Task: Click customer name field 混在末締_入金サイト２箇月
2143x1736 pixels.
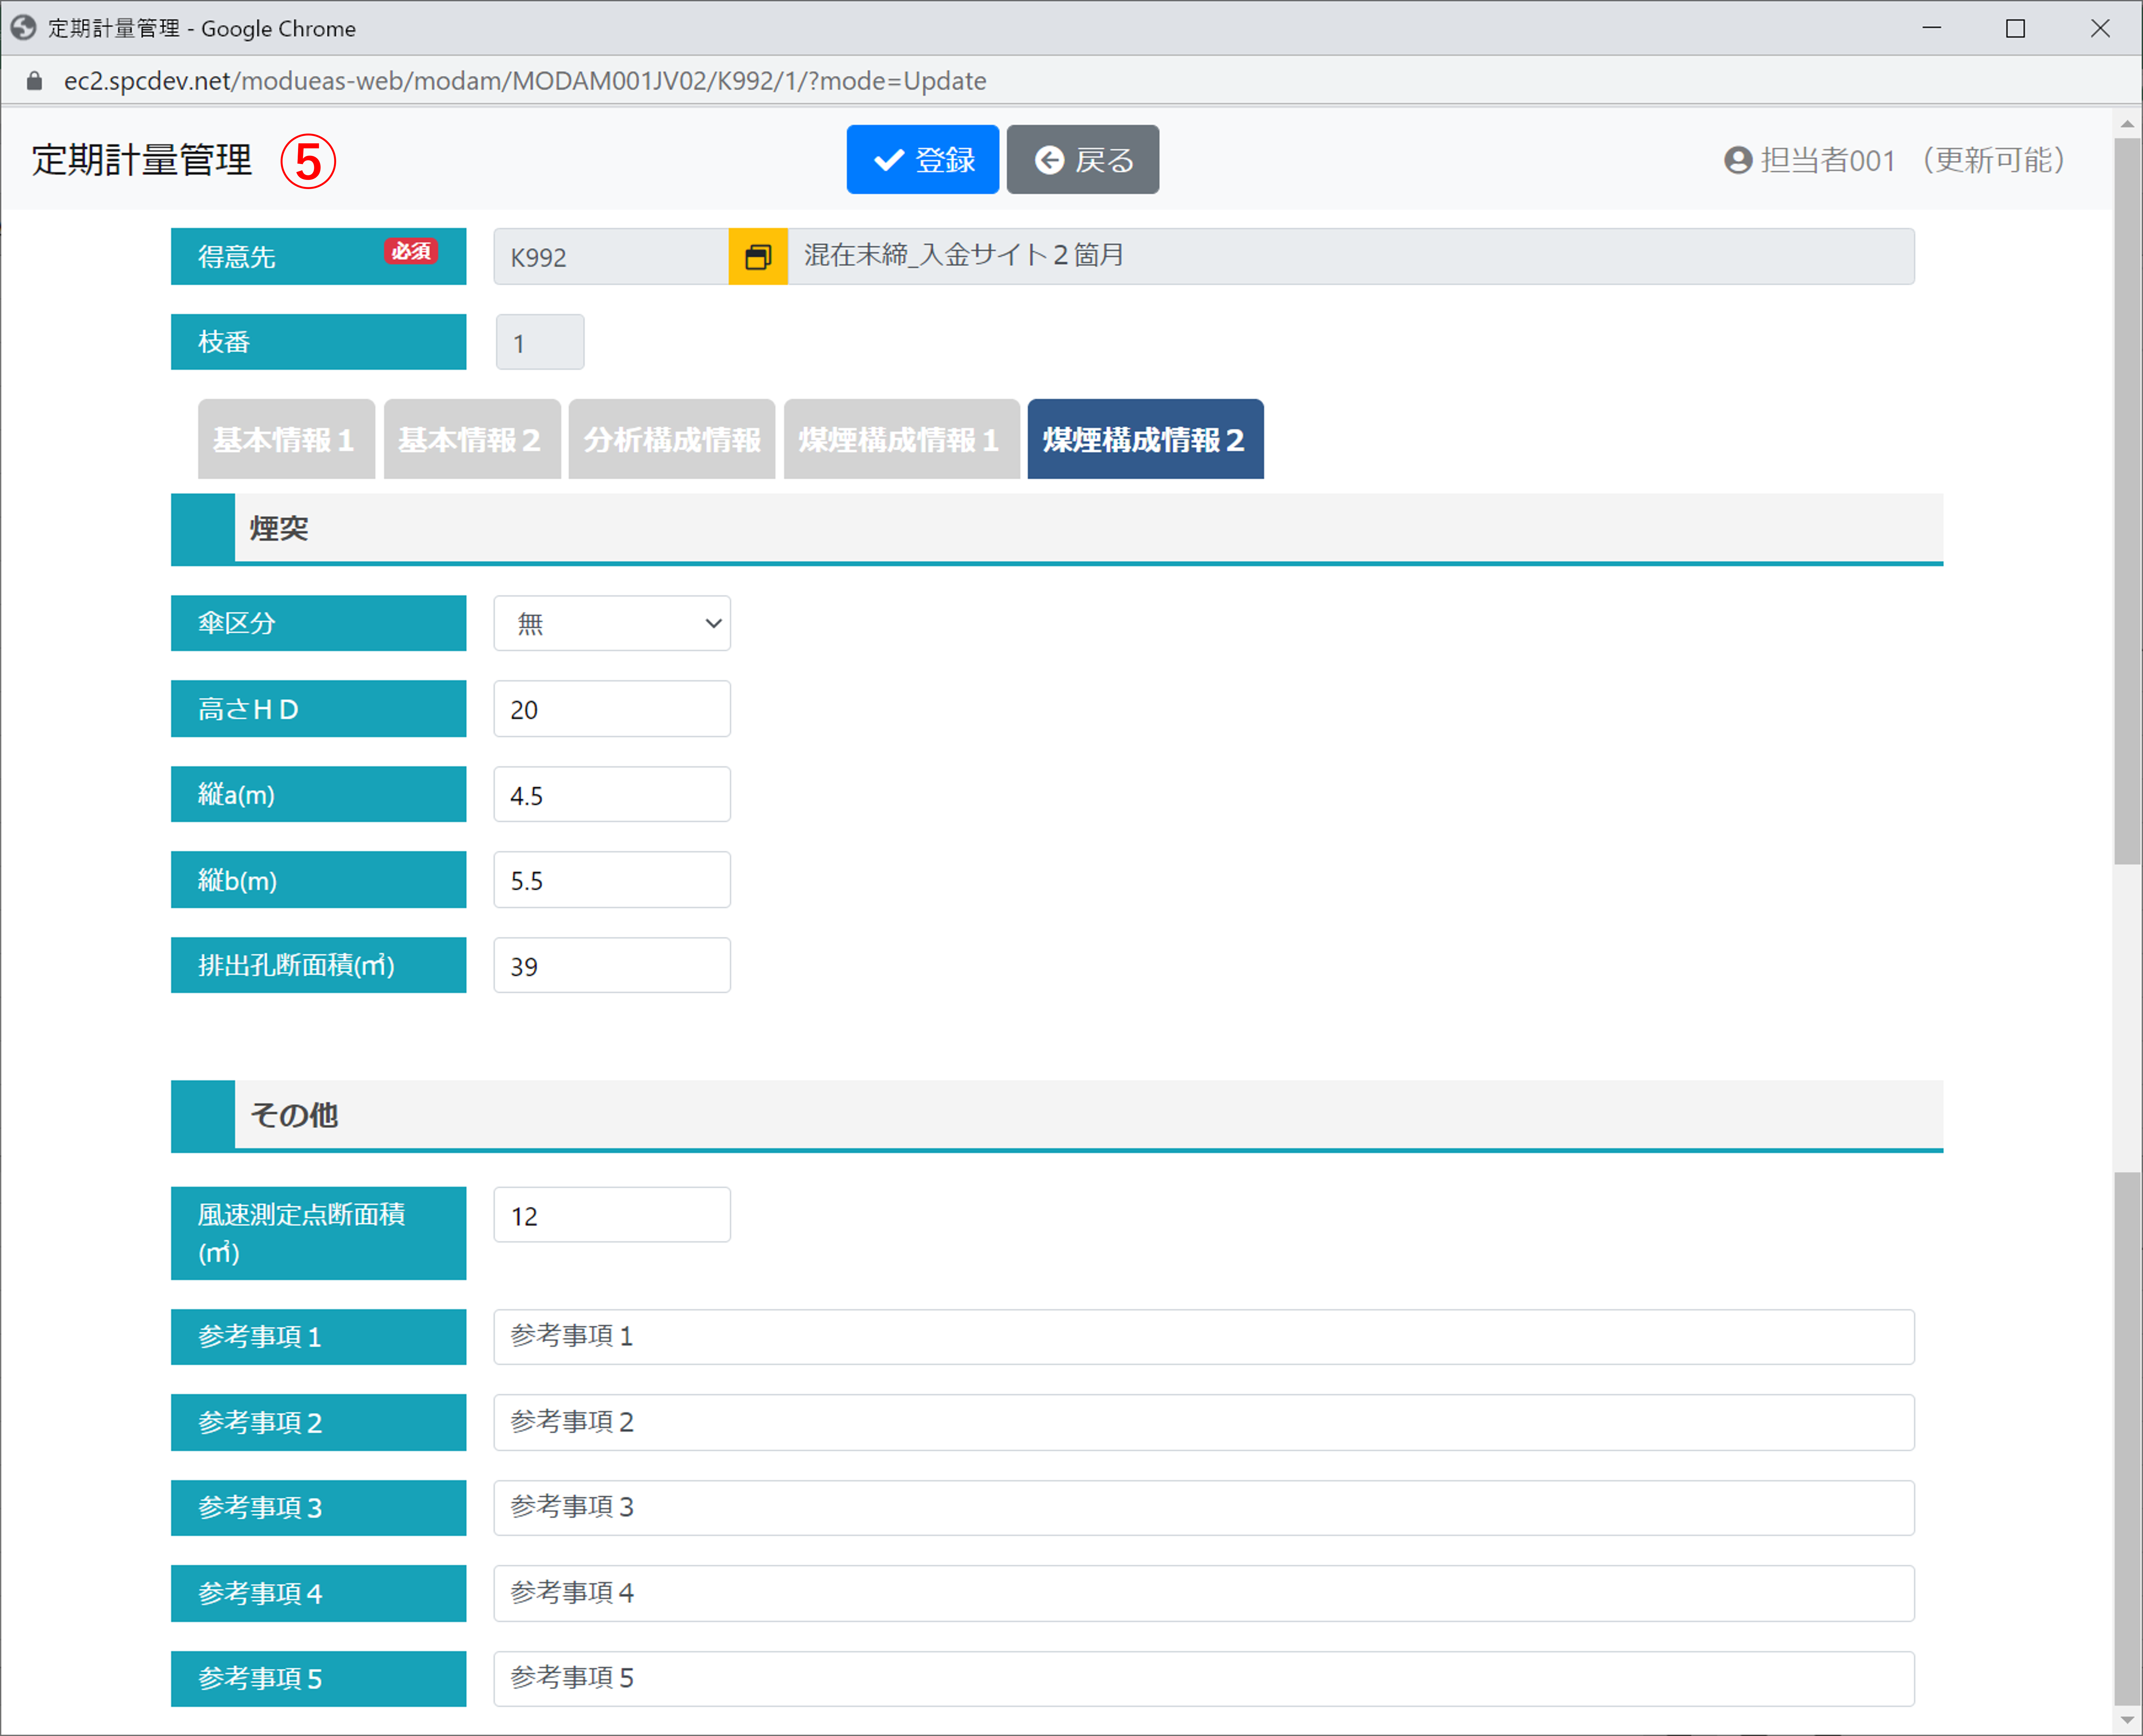Action: click(x=1351, y=257)
